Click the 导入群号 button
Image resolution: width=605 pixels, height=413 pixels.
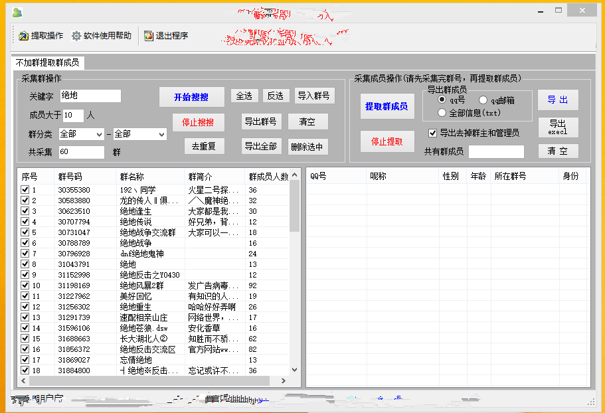tap(314, 96)
